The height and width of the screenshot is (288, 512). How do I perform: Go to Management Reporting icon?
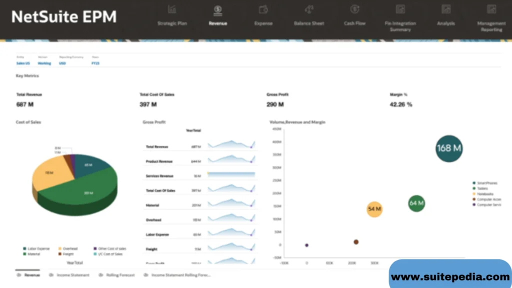pos(491,9)
